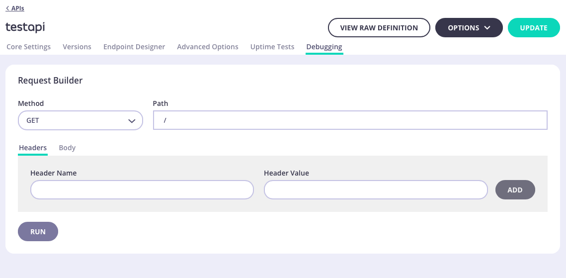Run the request with RUN button
566x278 pixels.
[38, 232]
